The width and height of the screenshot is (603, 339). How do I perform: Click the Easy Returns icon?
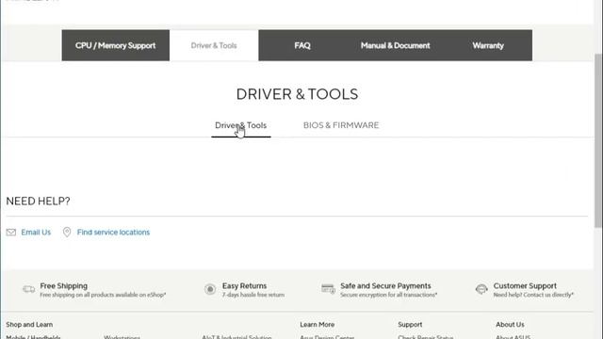[x=210, y=289]
